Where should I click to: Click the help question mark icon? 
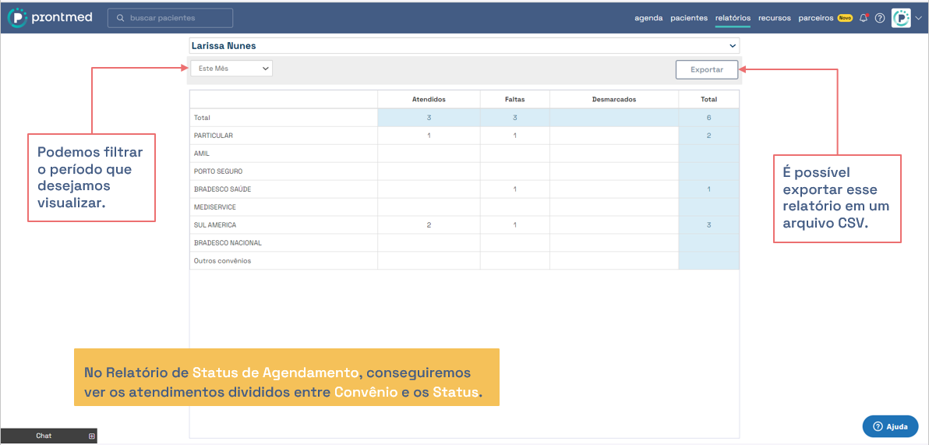pyautogui.click(x=879, y=18)
